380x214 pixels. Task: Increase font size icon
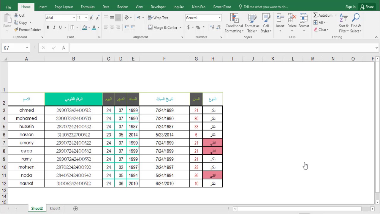click(91, 18)
